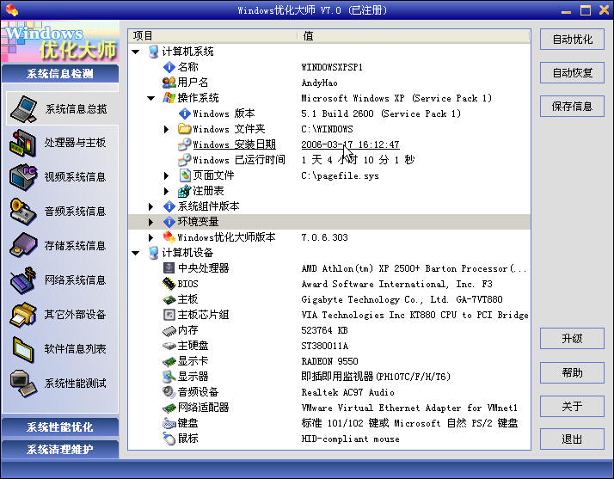Click the 注册表 registry cubes icon
This screenshot has width=614, height=479.
click(184, 191)
